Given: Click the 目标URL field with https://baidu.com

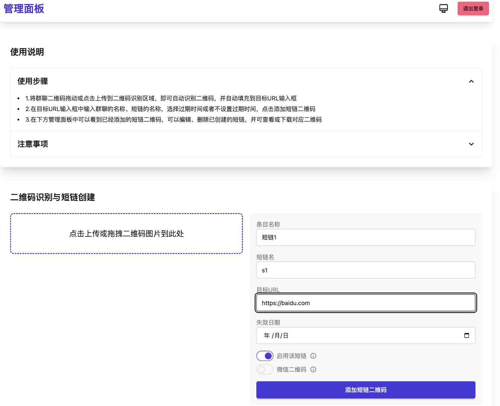Looking at the screenshot, I should point(366,303).
